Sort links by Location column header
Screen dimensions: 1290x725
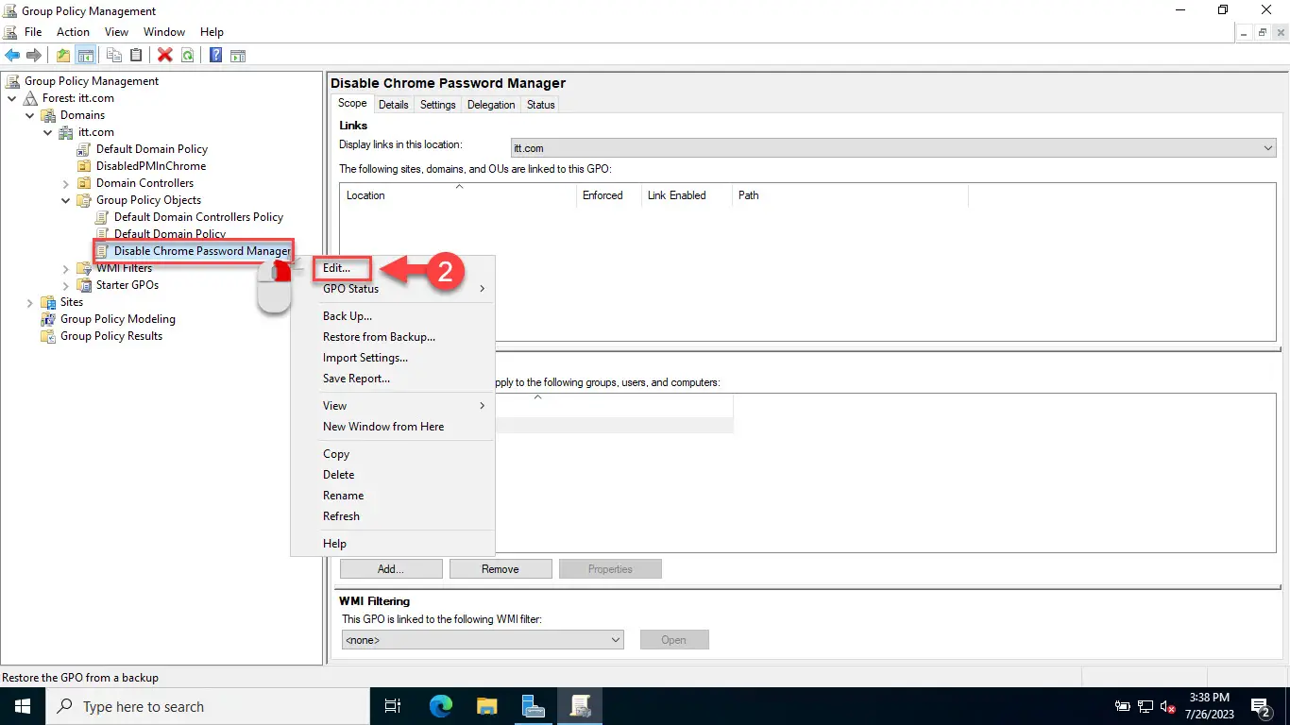click(x=458, y=195)
